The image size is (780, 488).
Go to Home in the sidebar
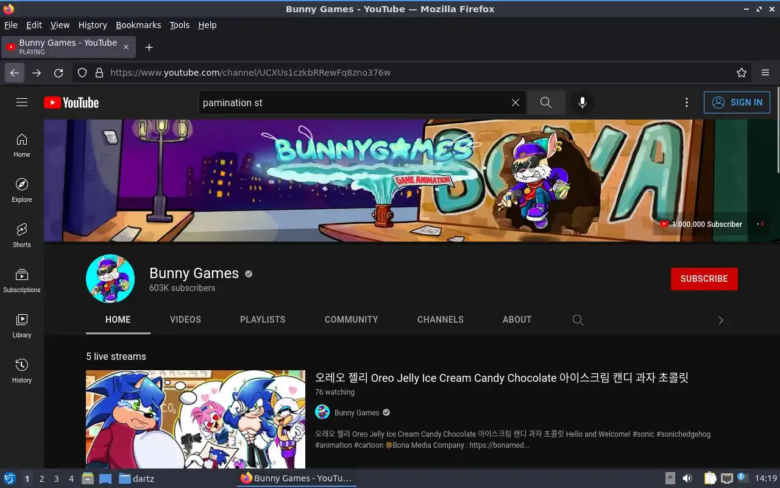(x=22, y=145)
